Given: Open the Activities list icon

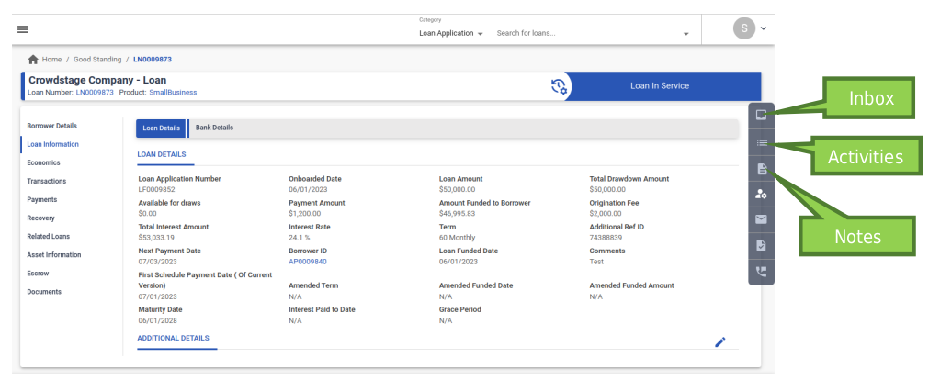Looking at the screenshot, I should 761,142.
